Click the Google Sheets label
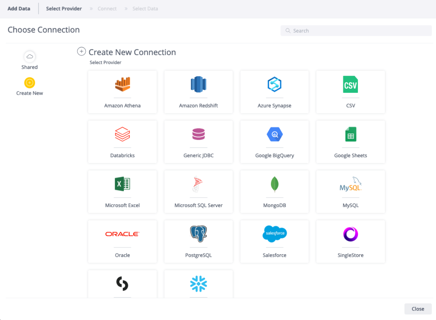This screenshot has height=320, width=436. tap(350, 156)
